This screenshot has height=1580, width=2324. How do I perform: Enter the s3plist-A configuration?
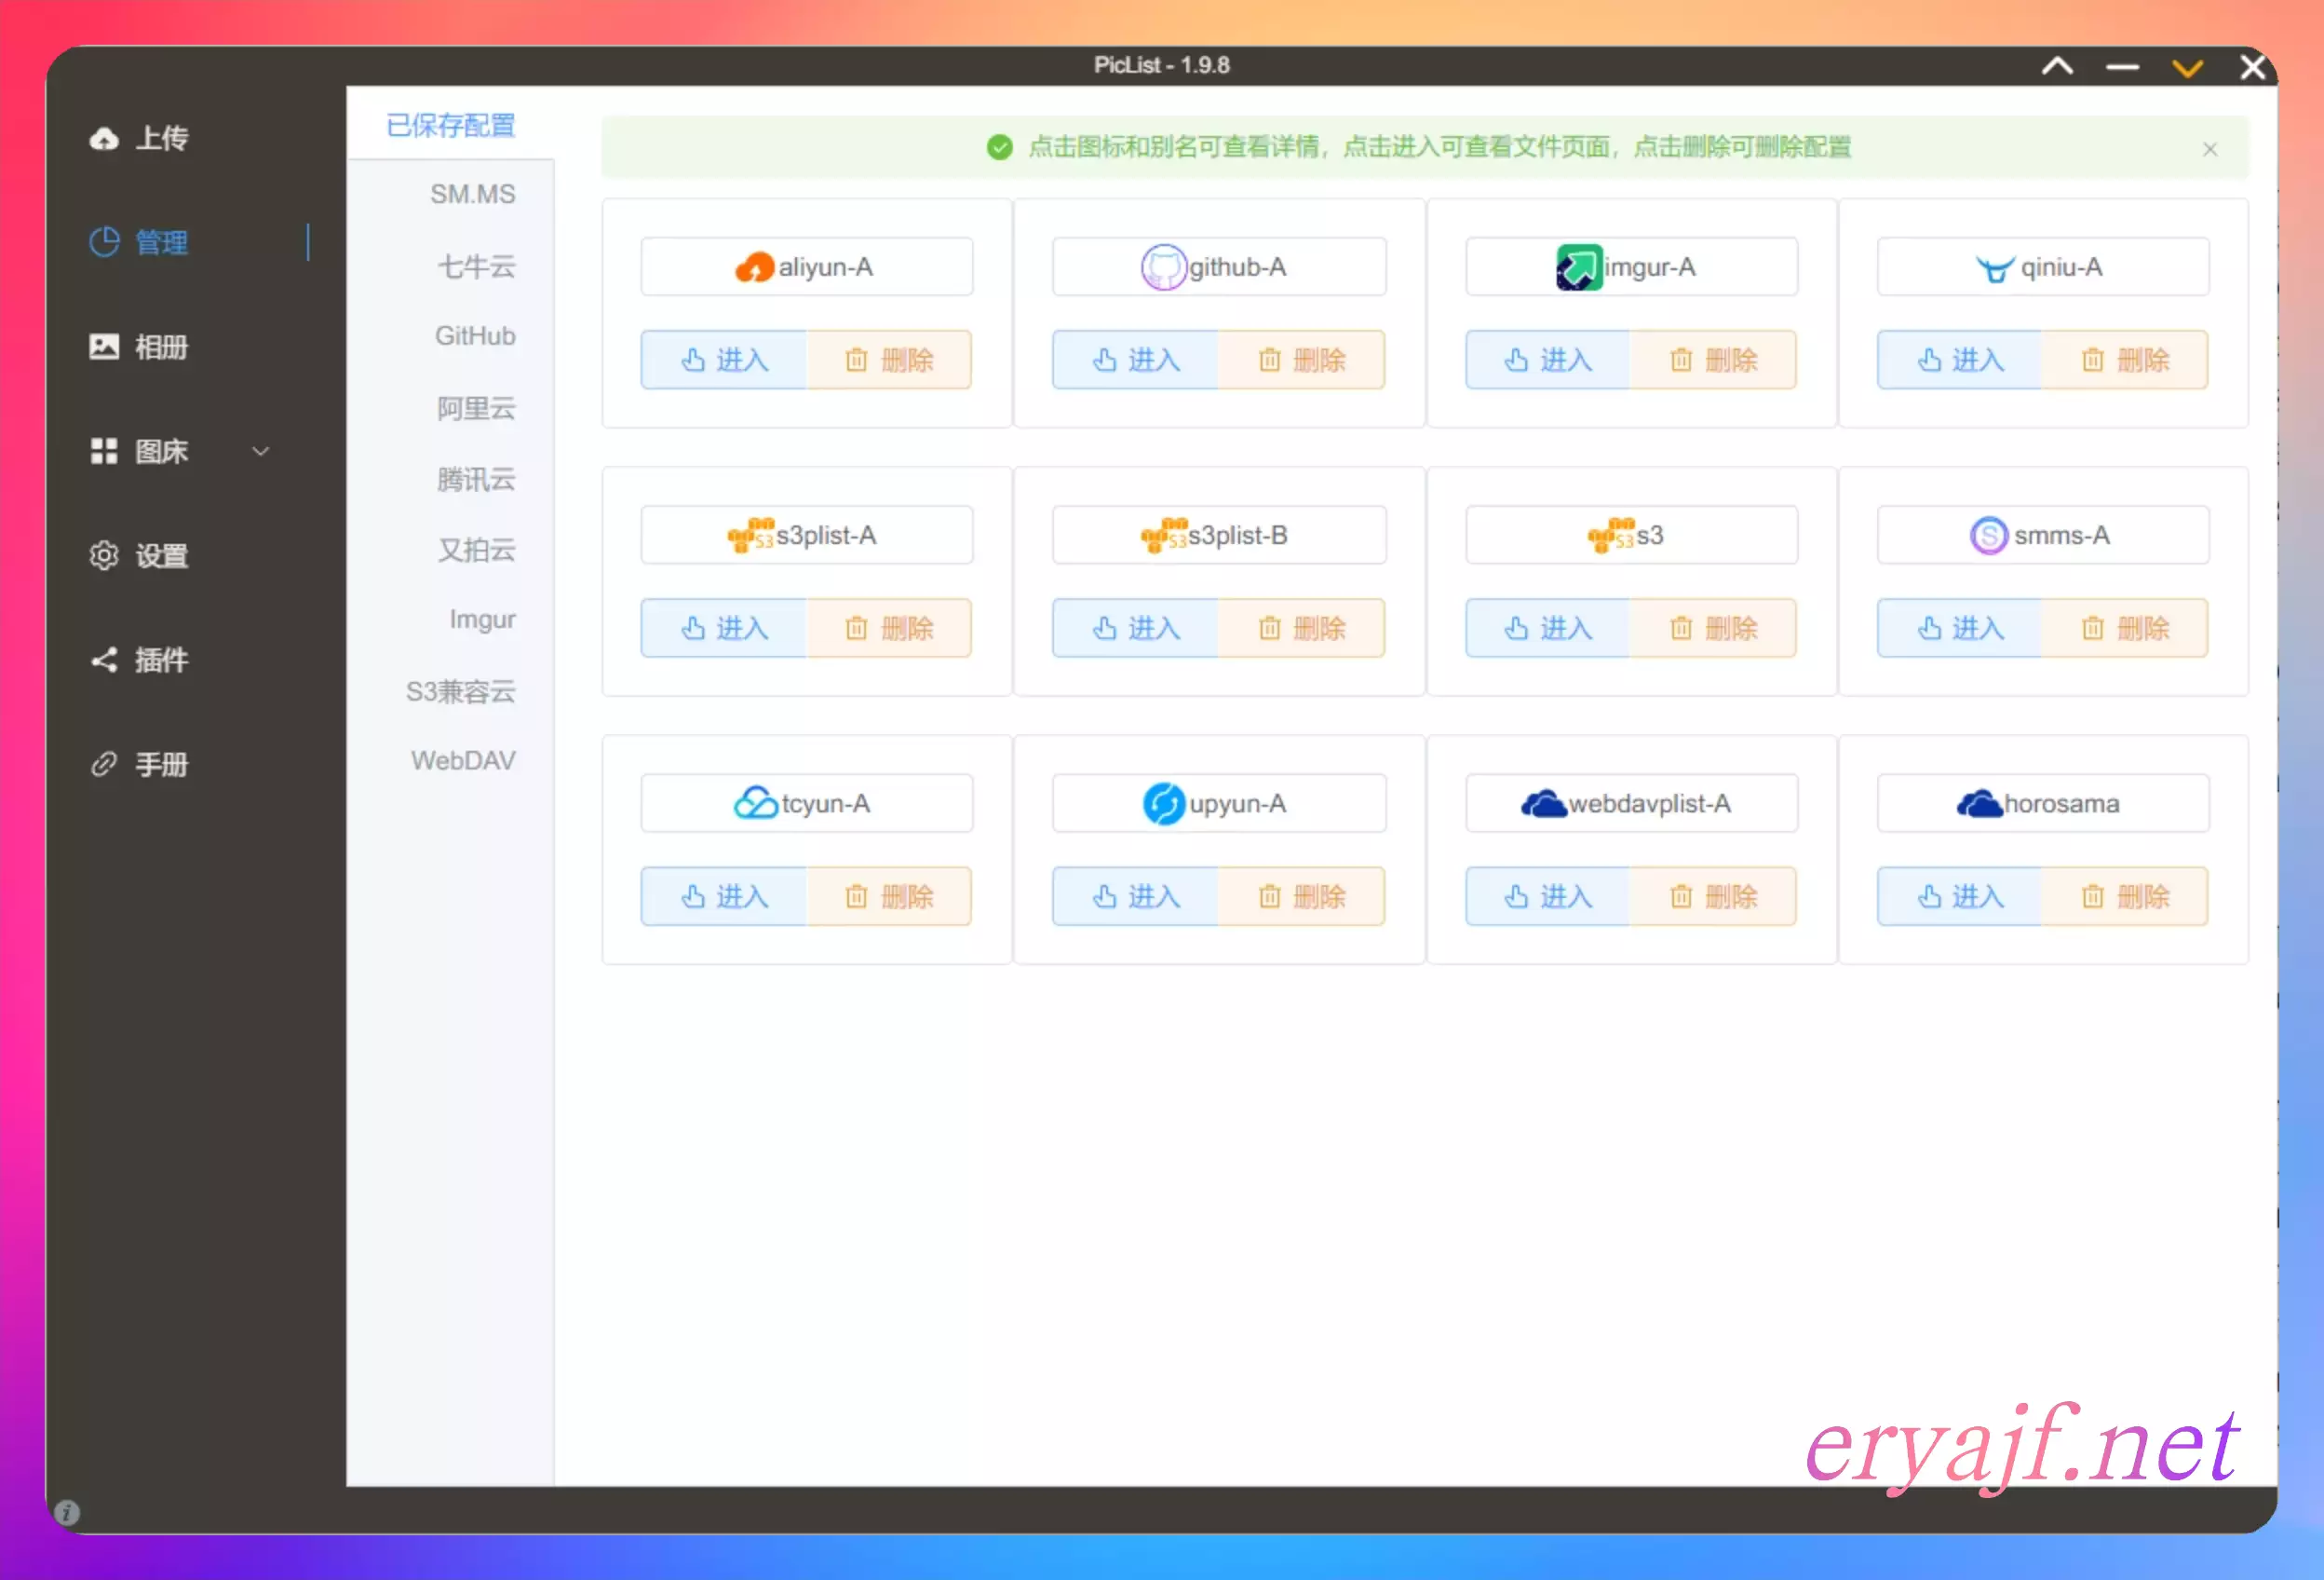724,627
